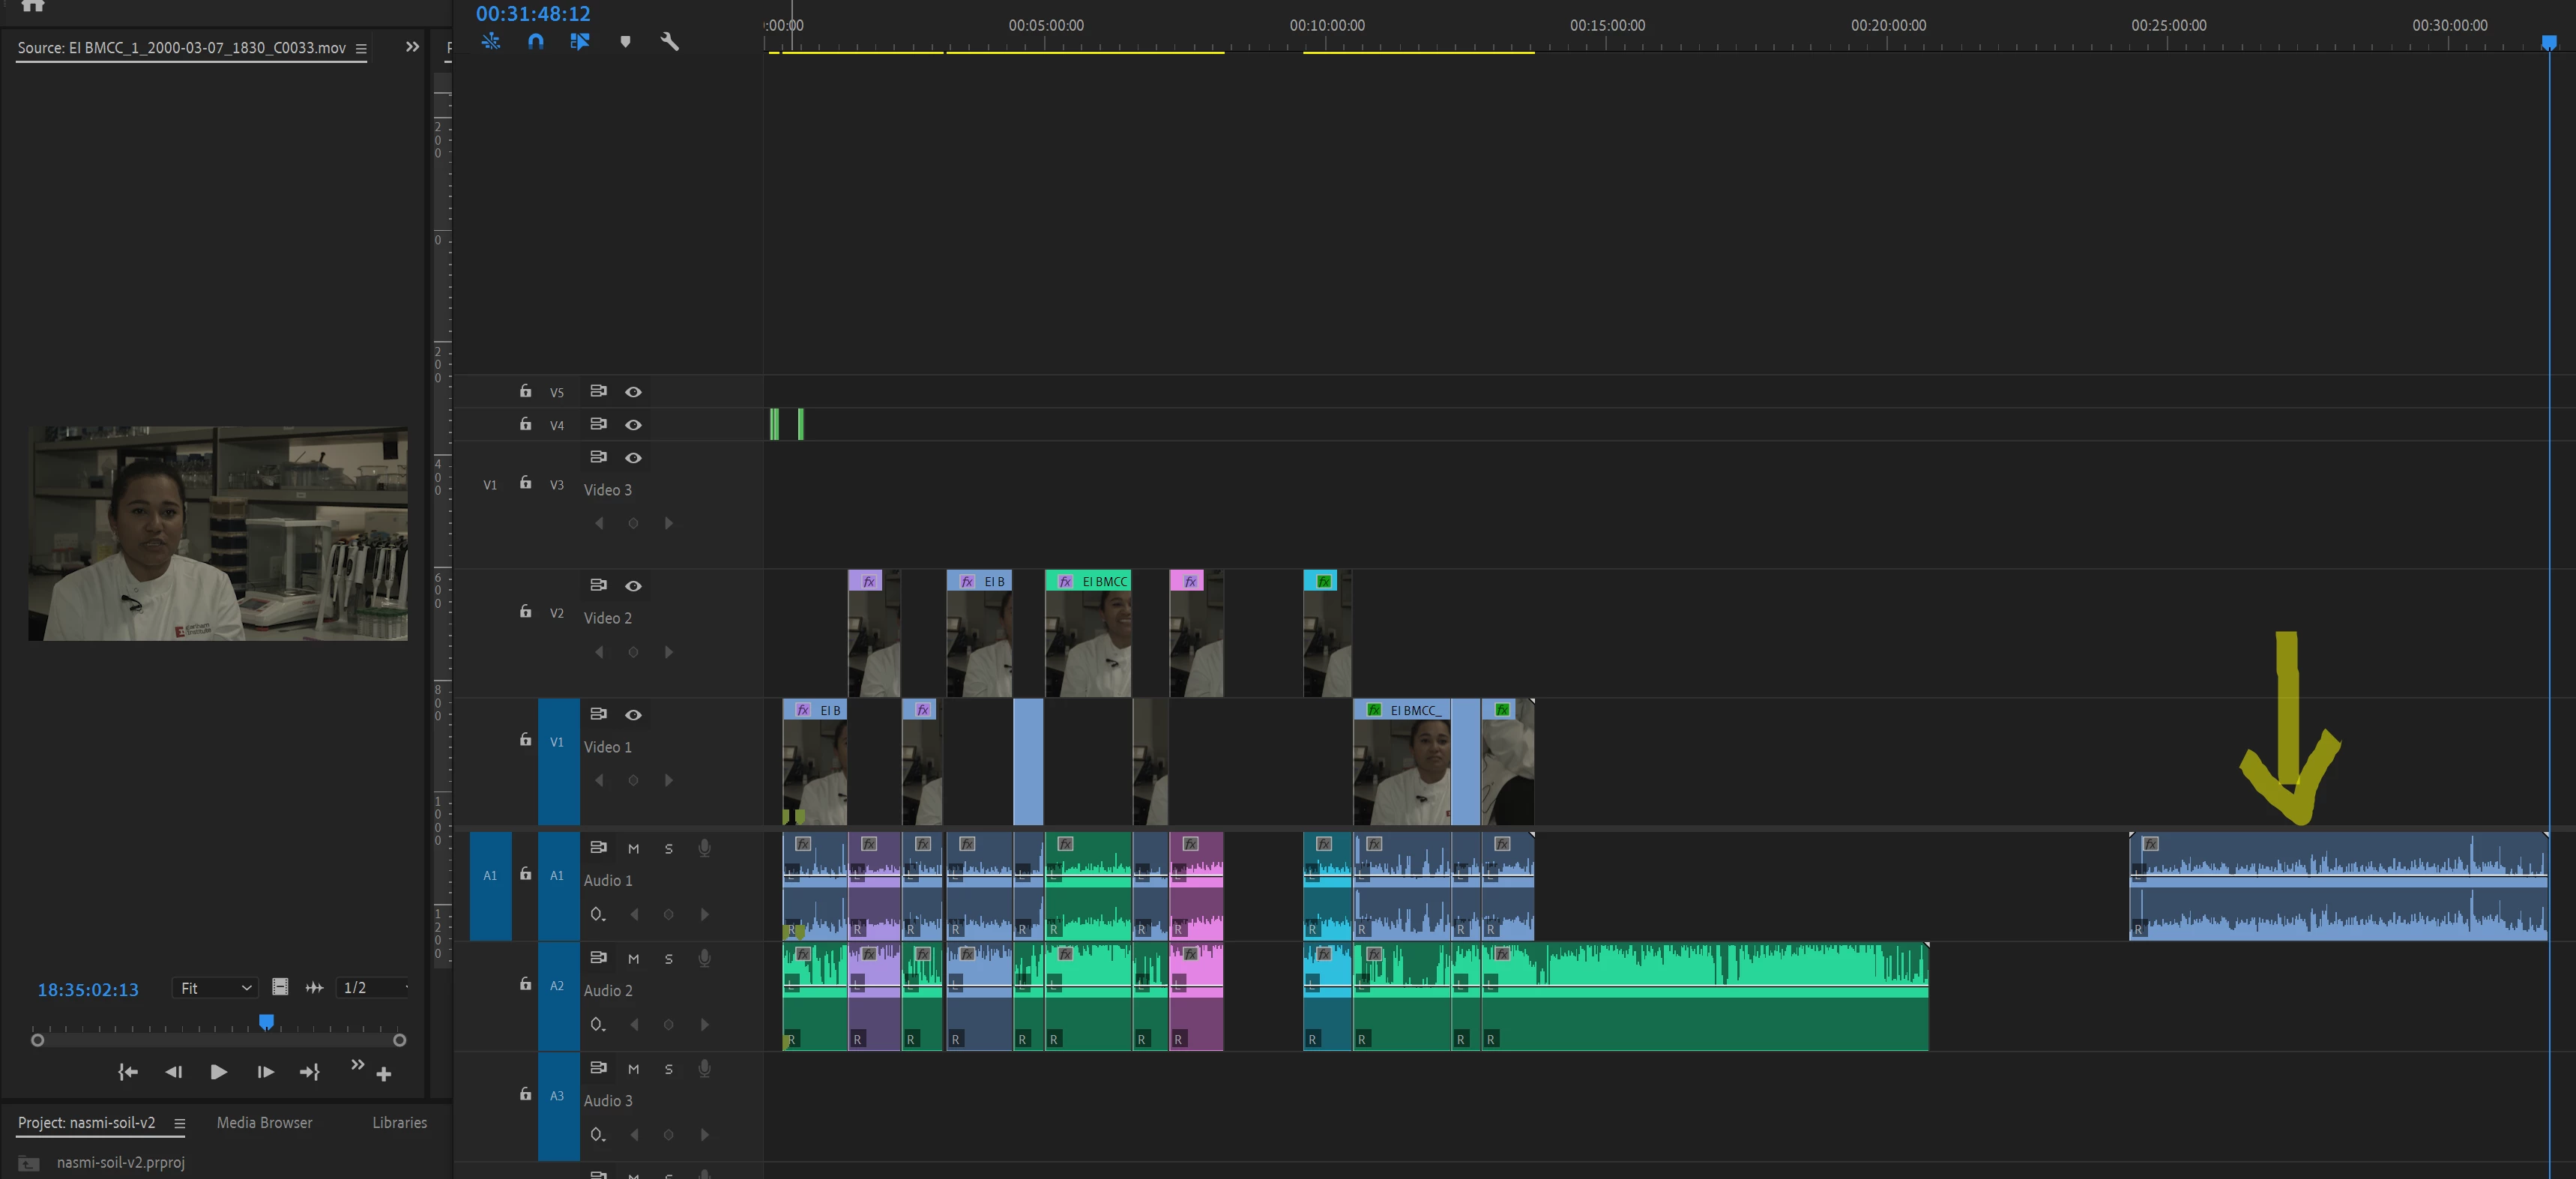Hide Video 2 track output eye
Viewport: 2576px width, 1179px height.
coord(633,586)
